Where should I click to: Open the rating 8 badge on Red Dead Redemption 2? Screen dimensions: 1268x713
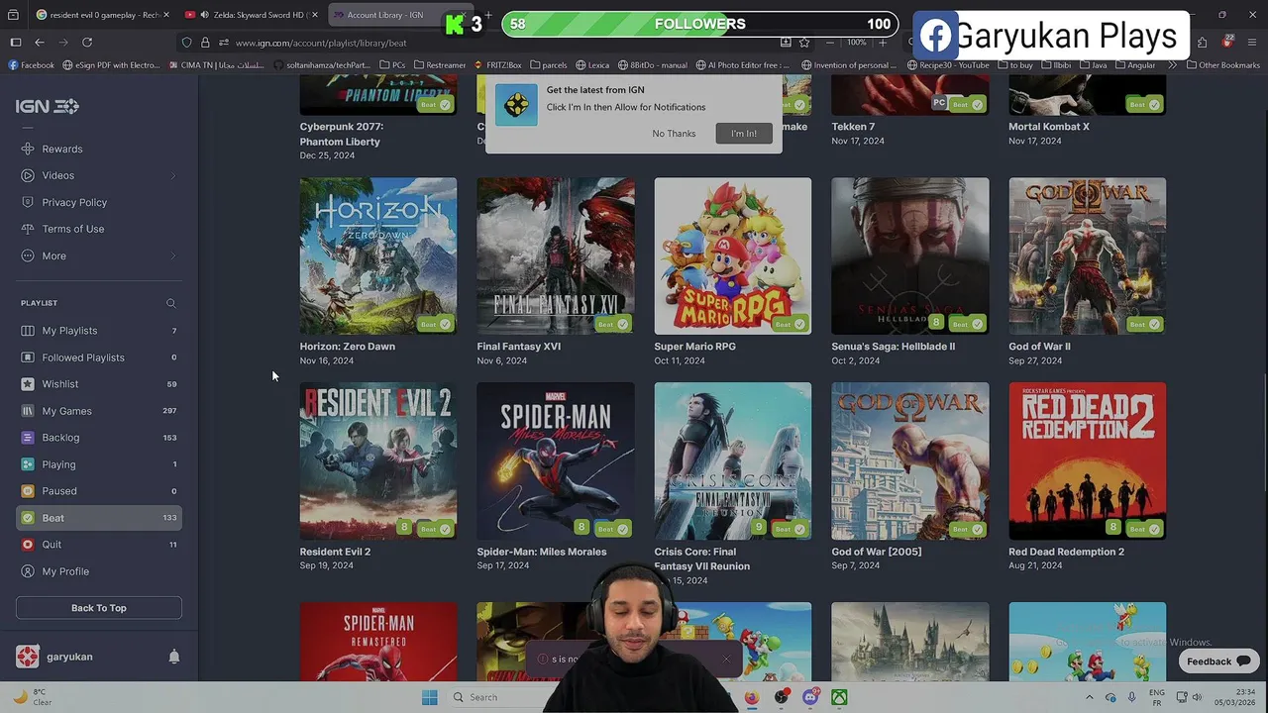click(x=1113, y=528)
